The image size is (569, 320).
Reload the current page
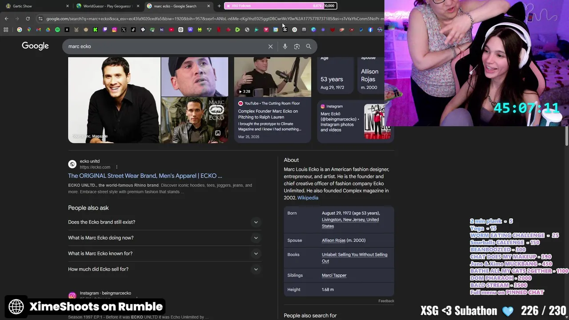[28, 19]
